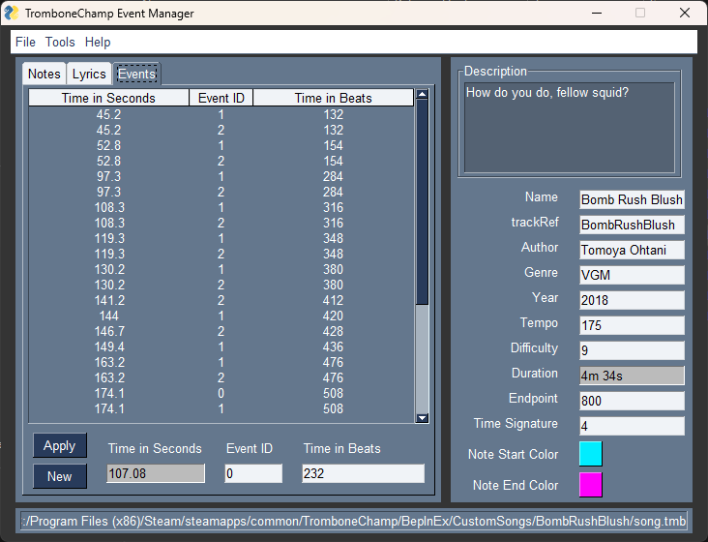The width and height of the screenshot is (708, 542).
Task: Select the 52.8 row with Event ID 1
Action: 221,145
